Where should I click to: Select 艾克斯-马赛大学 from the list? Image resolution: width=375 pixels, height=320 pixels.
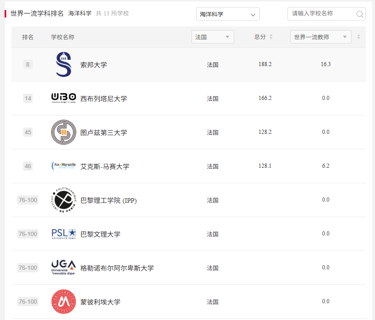click(105, 166)
